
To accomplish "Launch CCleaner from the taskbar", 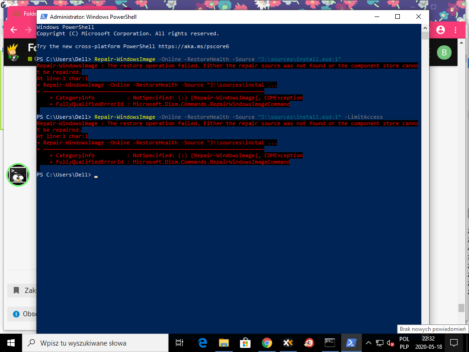I will click(x=309, y=343).
